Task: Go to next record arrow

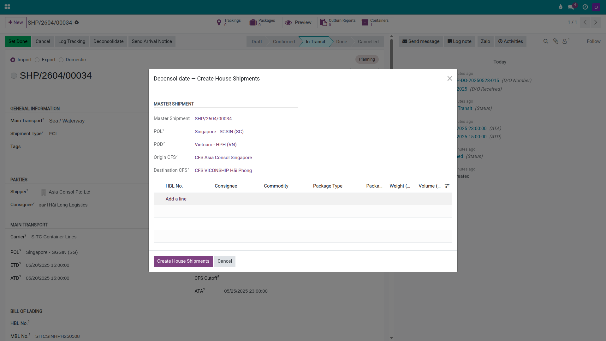Action: pyautogui.click(x=596, y=22)
